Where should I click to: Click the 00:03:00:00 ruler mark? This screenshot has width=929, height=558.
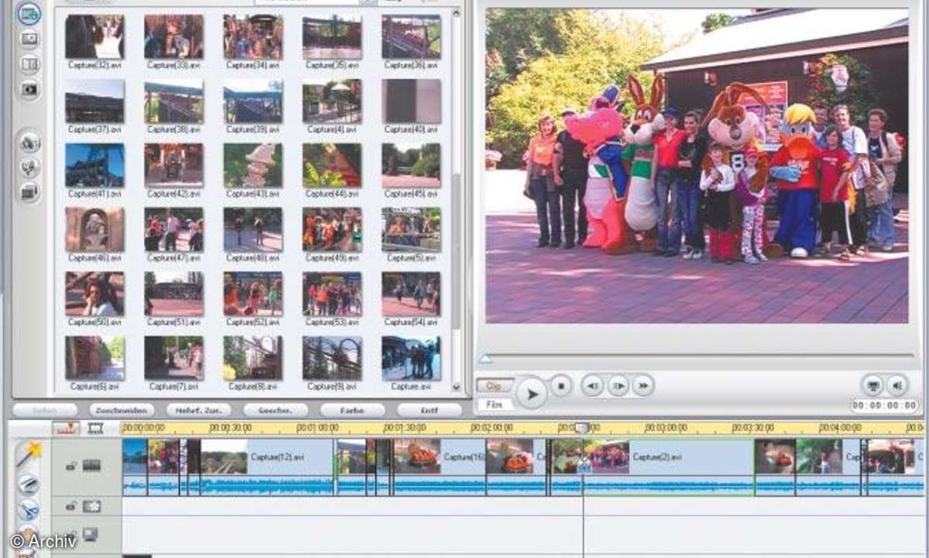click(666, 428)
